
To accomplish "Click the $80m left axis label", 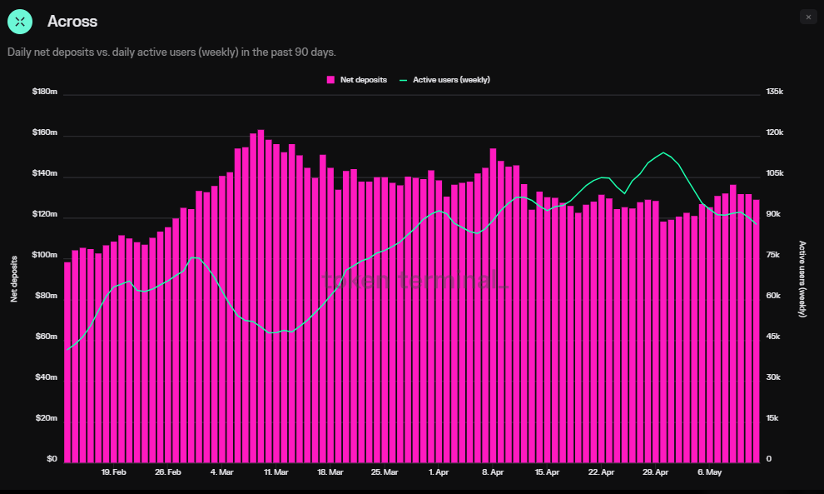I will (x=47, y=296).
